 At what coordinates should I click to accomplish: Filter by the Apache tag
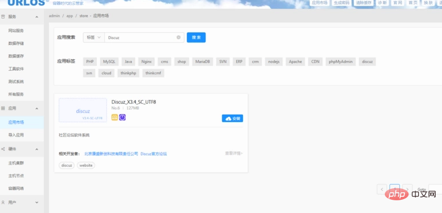tap(295, 62)
